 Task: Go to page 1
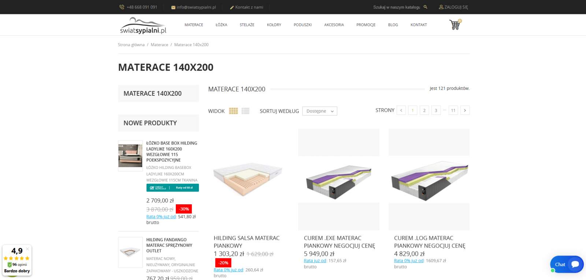(412, 110)
